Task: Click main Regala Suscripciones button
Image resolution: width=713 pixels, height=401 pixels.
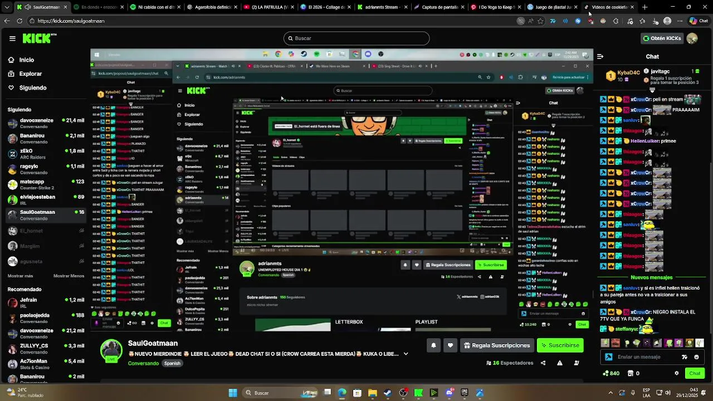Action: (x=497, y=345)
